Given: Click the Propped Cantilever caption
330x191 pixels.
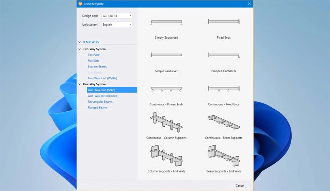Looking at the screenshot, I should tap(224, 71).
